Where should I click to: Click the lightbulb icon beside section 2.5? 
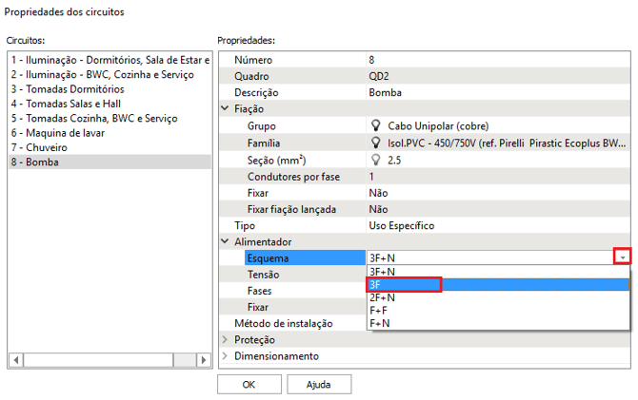[375, 160]
